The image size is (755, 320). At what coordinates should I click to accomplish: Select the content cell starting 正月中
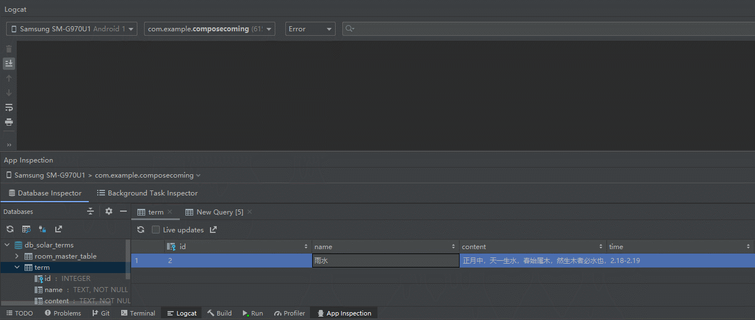(533, 261)
